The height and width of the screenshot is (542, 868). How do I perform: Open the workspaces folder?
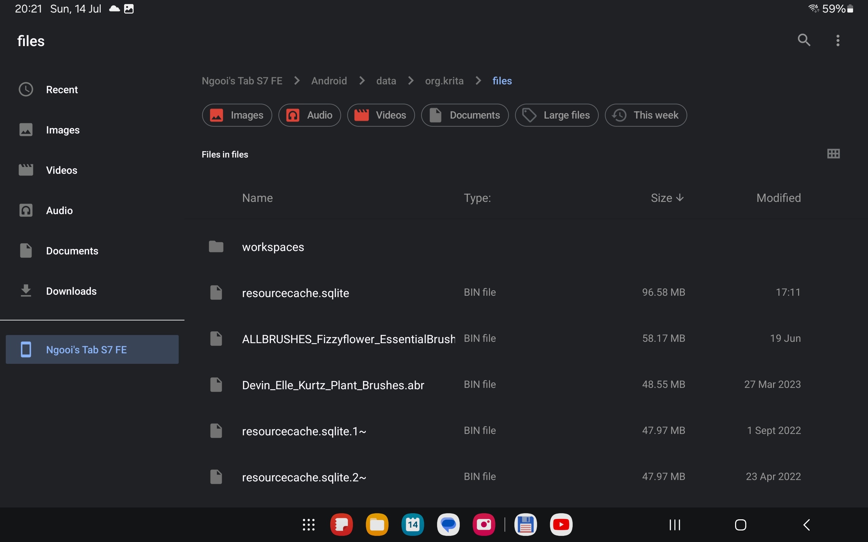tap(273, 247)
